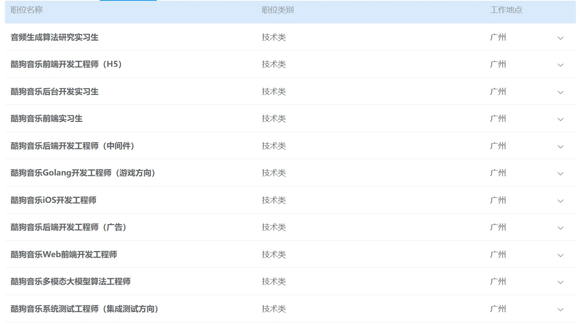
Task: Open job title 酷狗音乐后端开发工程师（中间件）
Action: [x=73, y=146]
